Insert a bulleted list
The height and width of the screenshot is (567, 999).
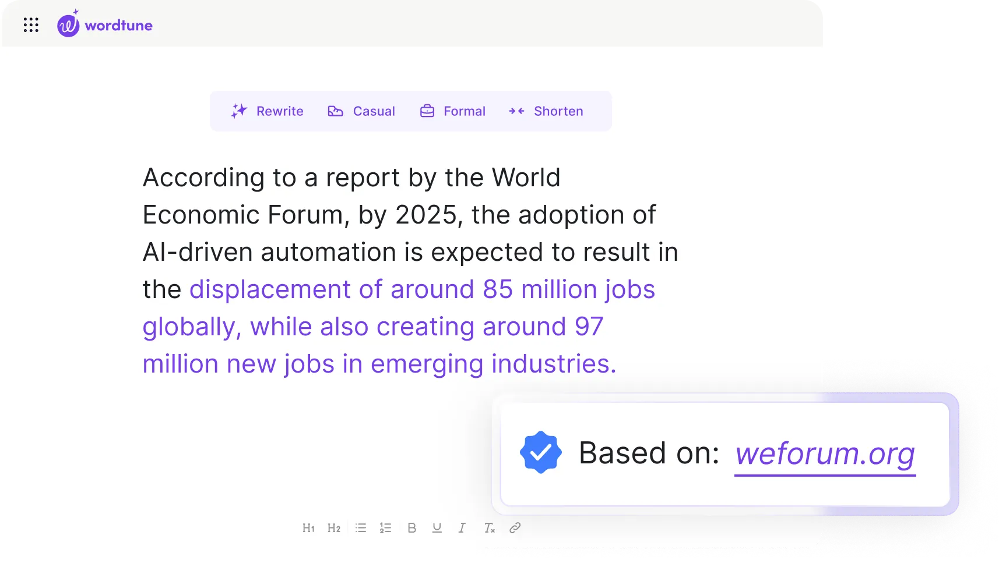(x=361, y=528)
